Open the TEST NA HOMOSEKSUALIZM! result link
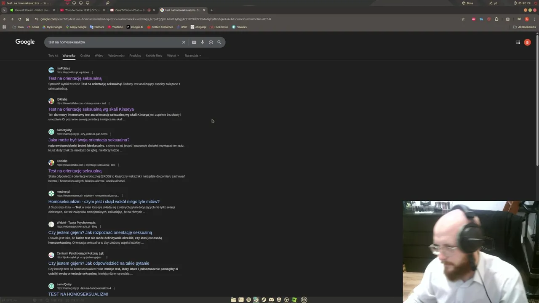The height and width of the screenshot is (303, 539). [78, 294]
